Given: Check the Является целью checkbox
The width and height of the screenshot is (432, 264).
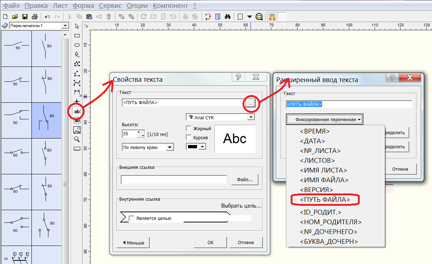Looking at the screenshot, I should pos(132,218).
